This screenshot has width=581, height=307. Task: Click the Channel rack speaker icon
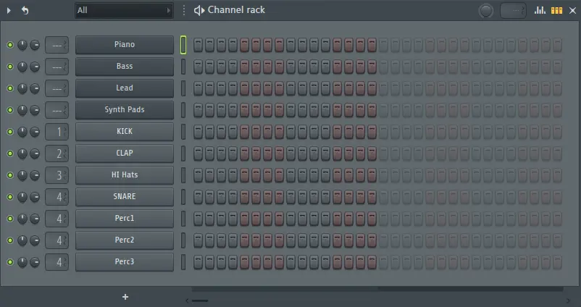point(199,10)
